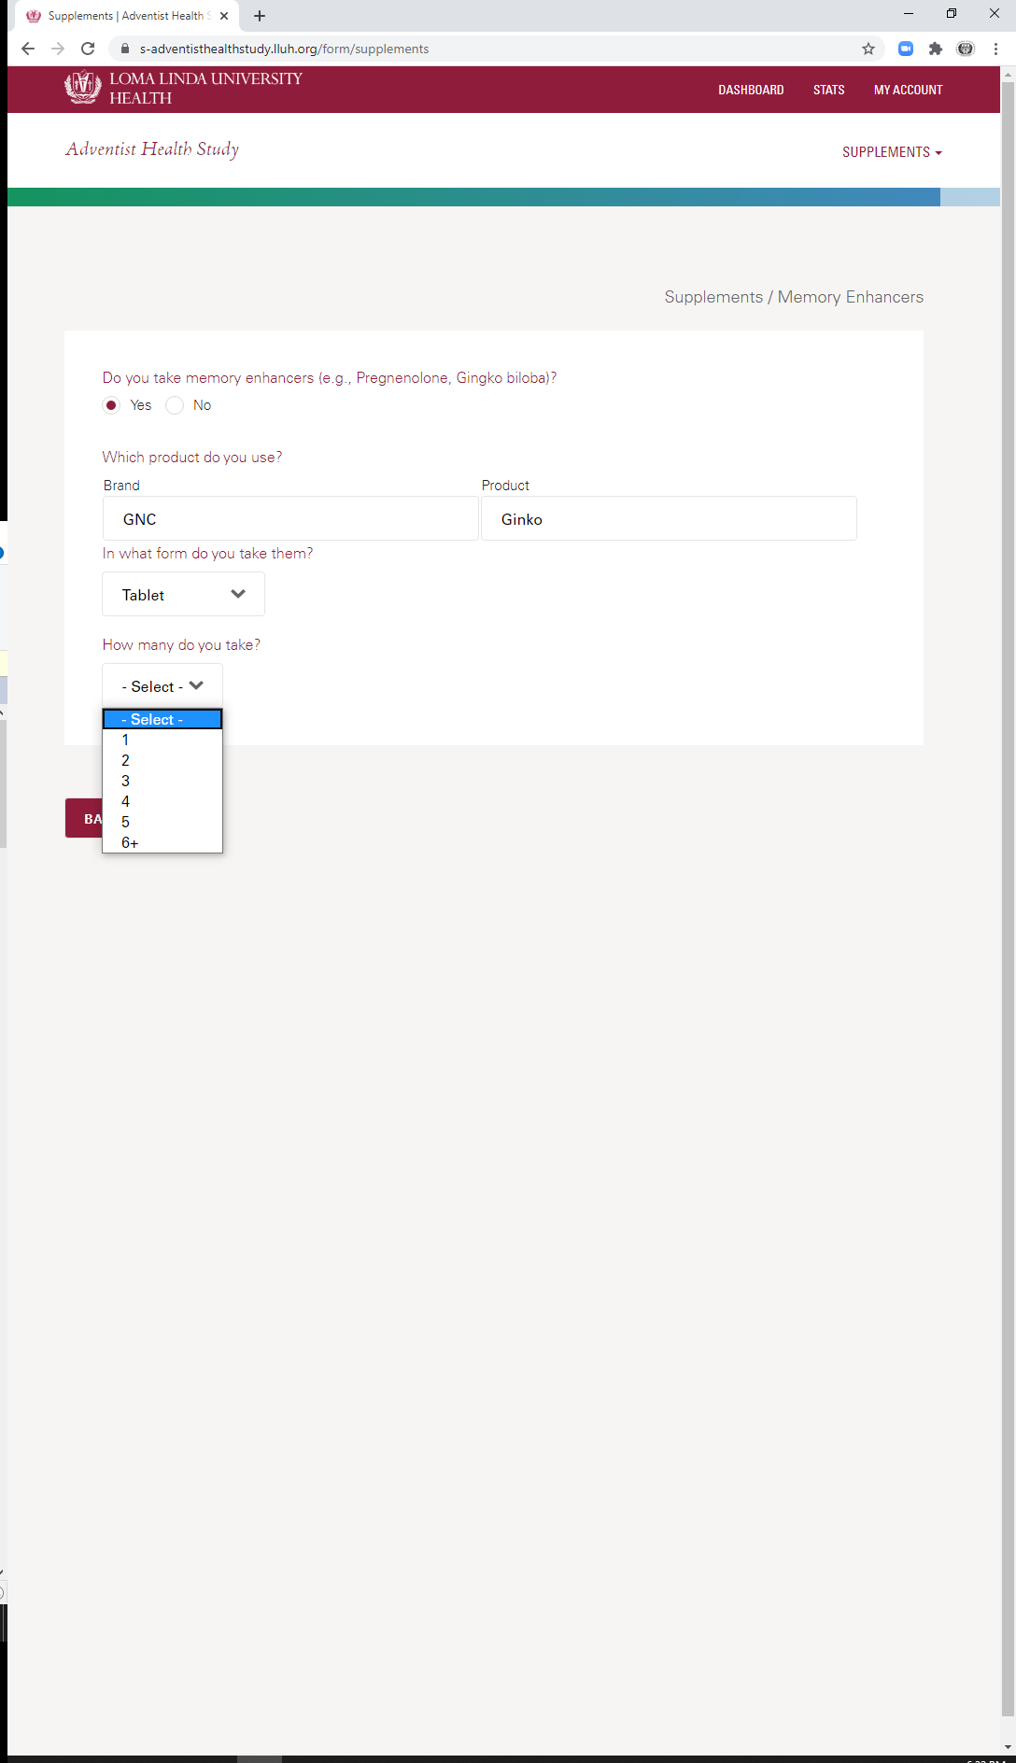Click the browser back arrow
The width and height of the screenshot is (1016, 1763).
point(28,49)
